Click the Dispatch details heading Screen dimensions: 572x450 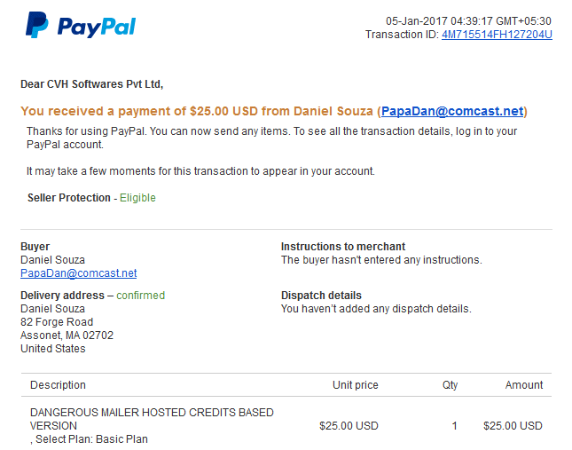point(321,296)
